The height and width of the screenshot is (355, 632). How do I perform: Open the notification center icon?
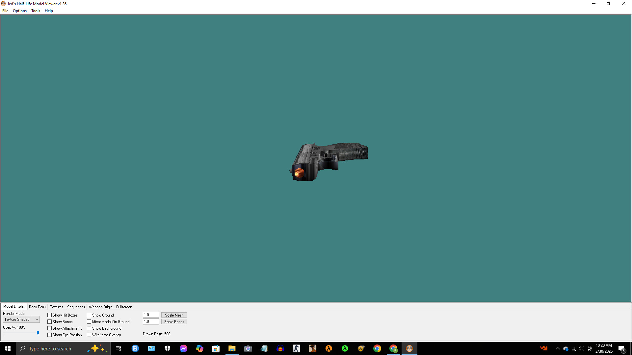[x=621, y=348]
